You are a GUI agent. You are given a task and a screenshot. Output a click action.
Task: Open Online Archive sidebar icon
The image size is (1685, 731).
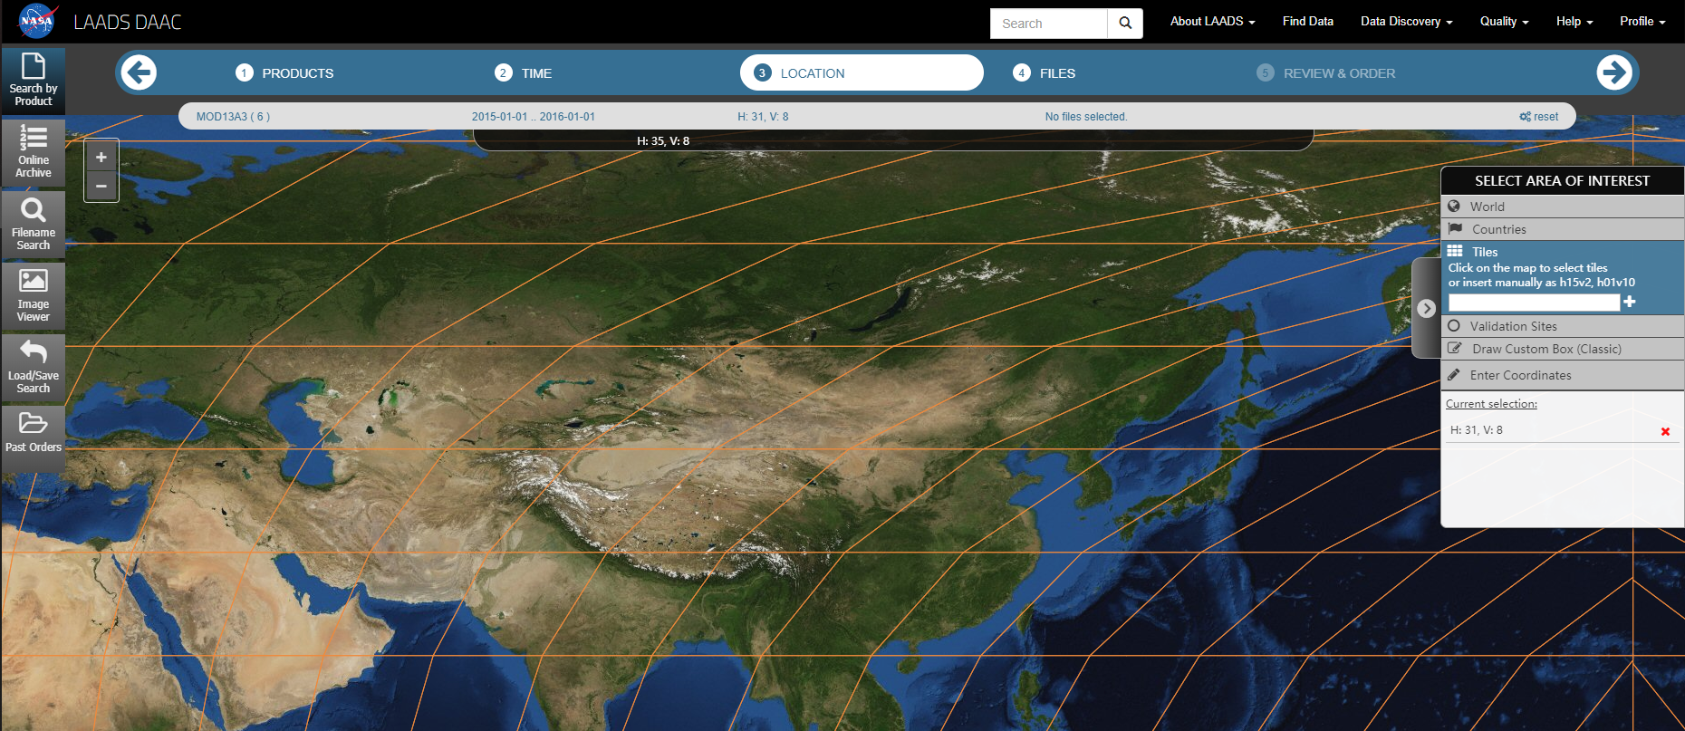coord(34,152)
